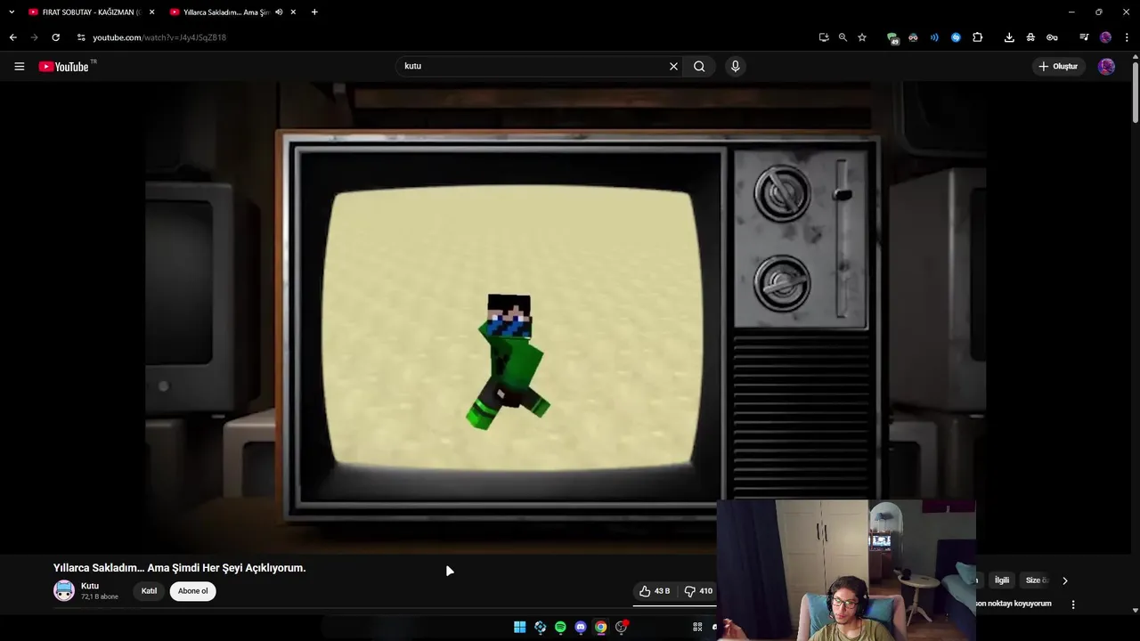Screen dimensions: 1140x641
Task: Install app icon in address bar
Action: pos(824,37)
